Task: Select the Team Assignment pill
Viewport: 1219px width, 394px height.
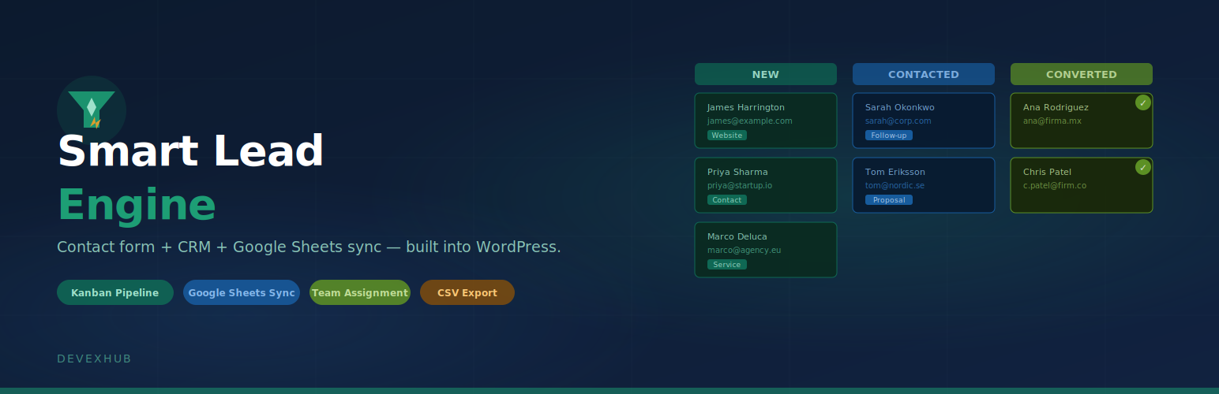Action: coord(360,292)
